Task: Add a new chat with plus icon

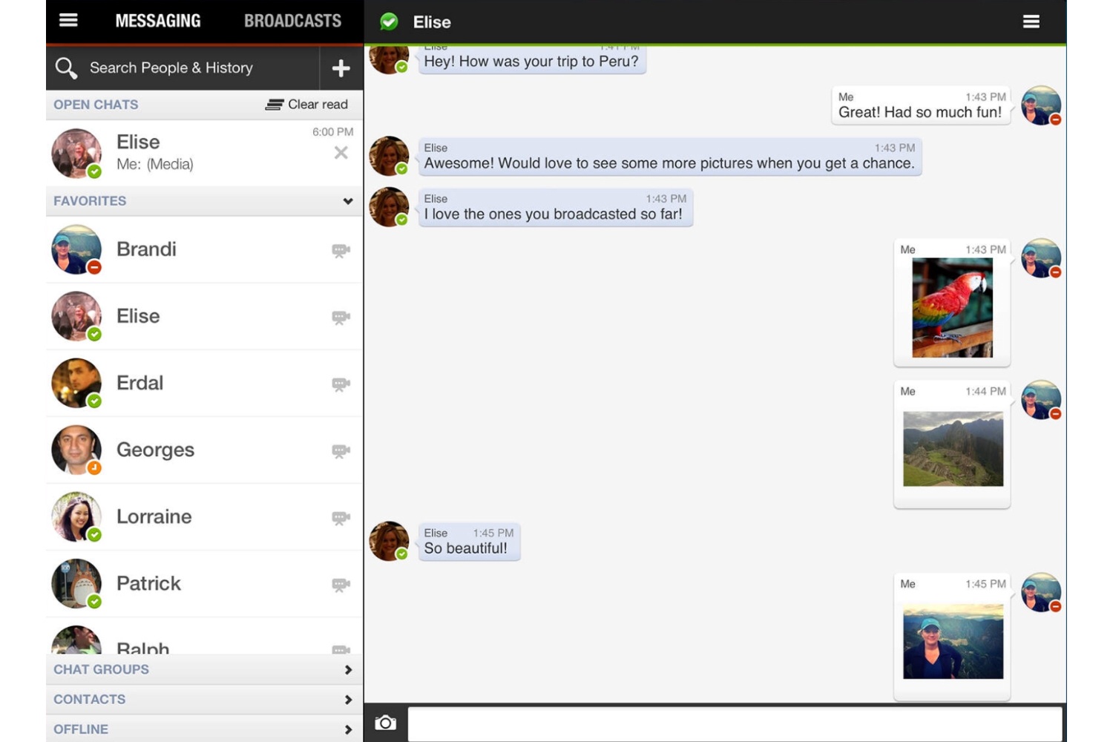Action: click(341, 68)
